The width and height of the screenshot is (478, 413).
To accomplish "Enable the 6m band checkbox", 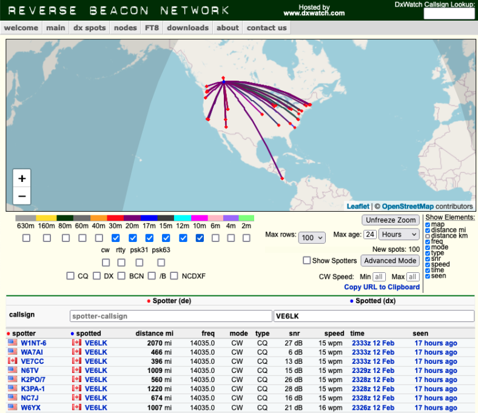I will 215,238.
